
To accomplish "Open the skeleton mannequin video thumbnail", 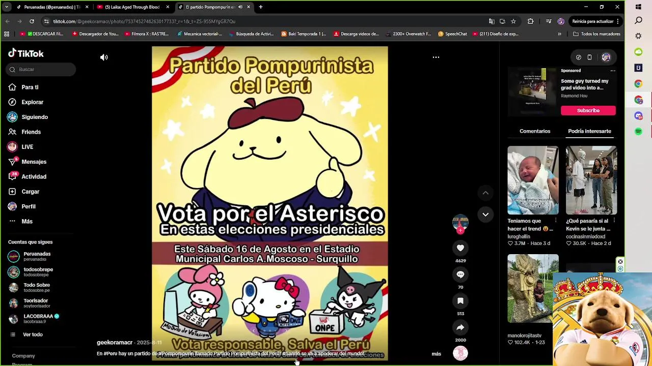I will point(591,180).
